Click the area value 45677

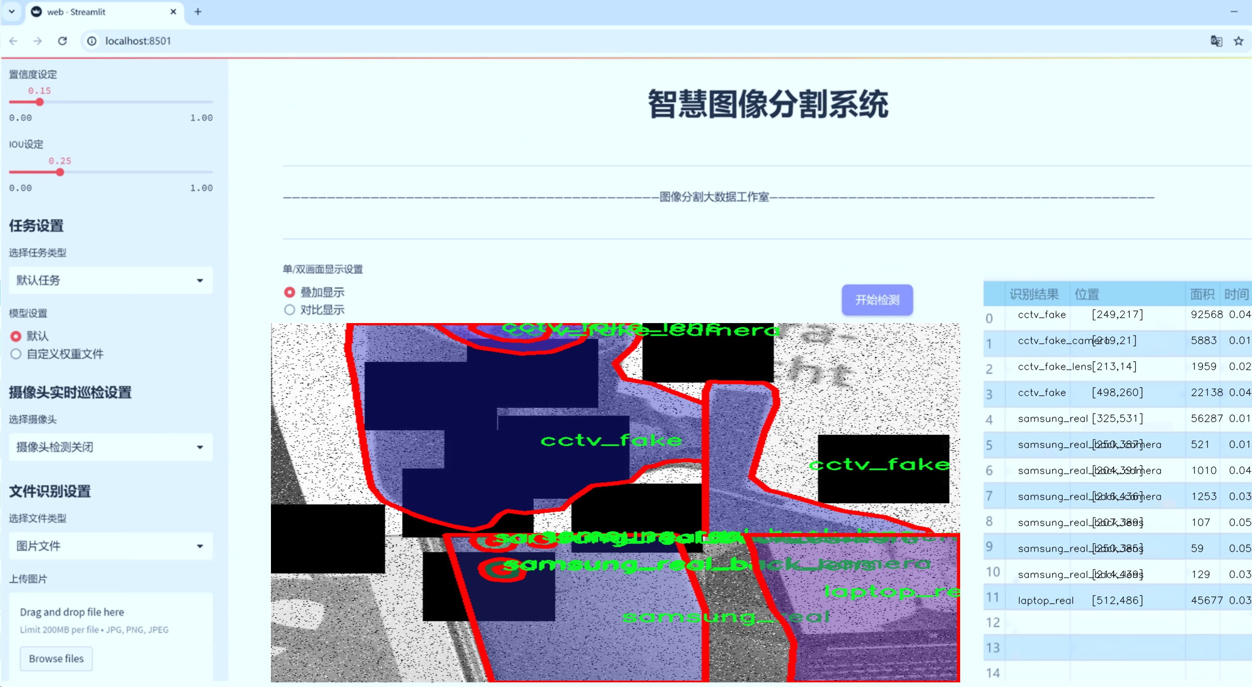1206,601
